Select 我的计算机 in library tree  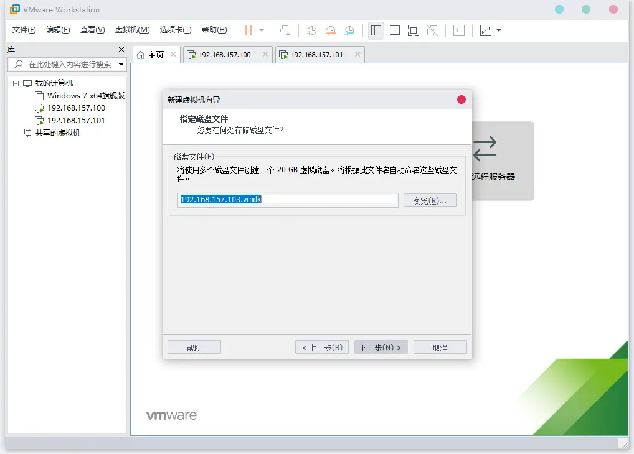[x=54, y=83]
